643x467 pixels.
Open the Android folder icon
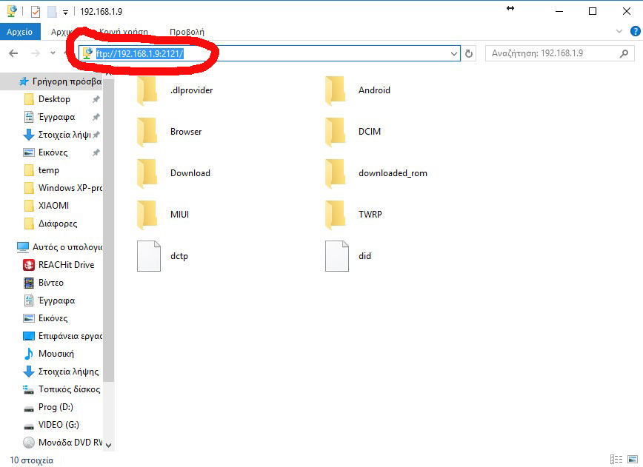click(x=336, y=90)
